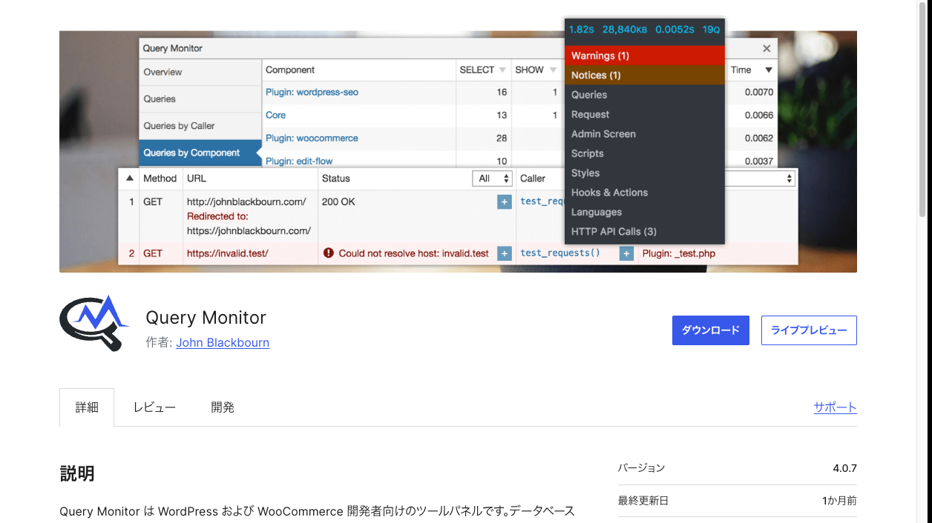Click Time value 0.0070
Screen dimensions: 932x523
coord(759,92)
